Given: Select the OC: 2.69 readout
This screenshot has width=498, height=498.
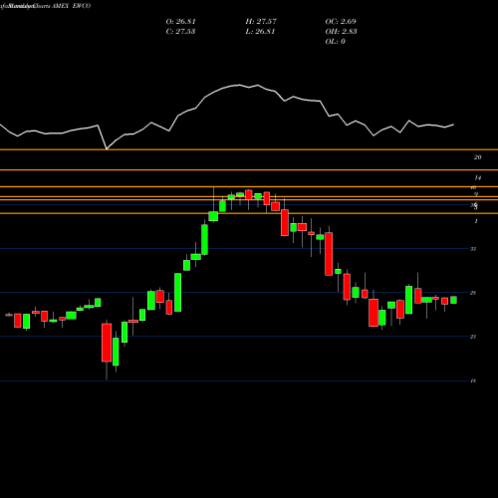Looking at the screenshot, I should coord(341,22).
